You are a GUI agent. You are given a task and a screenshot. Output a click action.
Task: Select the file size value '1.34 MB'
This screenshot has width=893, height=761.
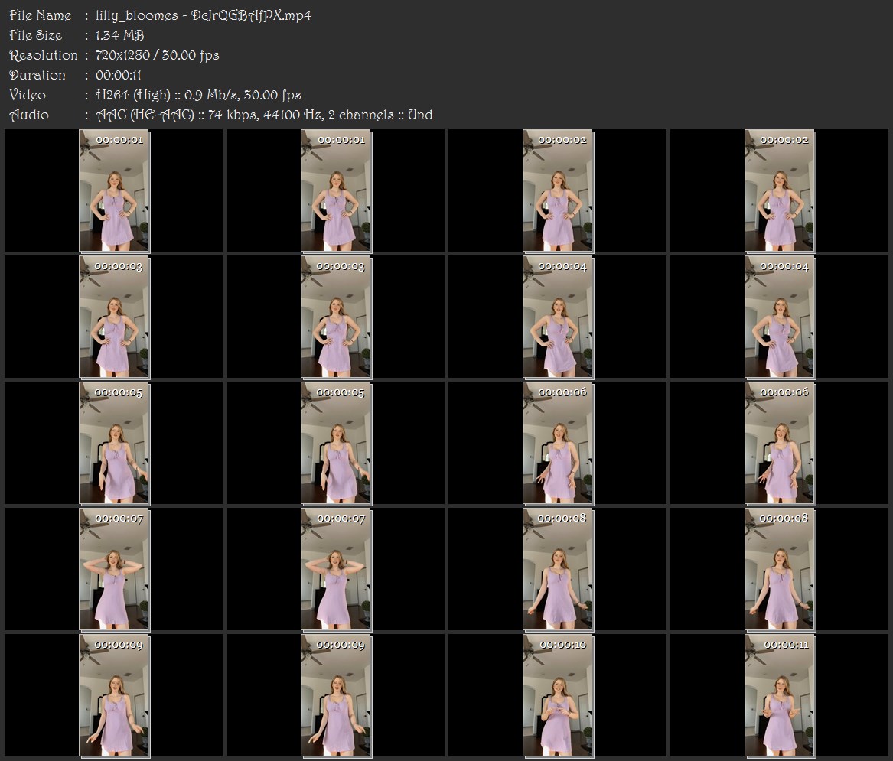[119, 35]
